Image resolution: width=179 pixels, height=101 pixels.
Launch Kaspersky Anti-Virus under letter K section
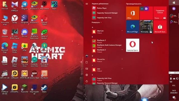click(x=107, y=79)
